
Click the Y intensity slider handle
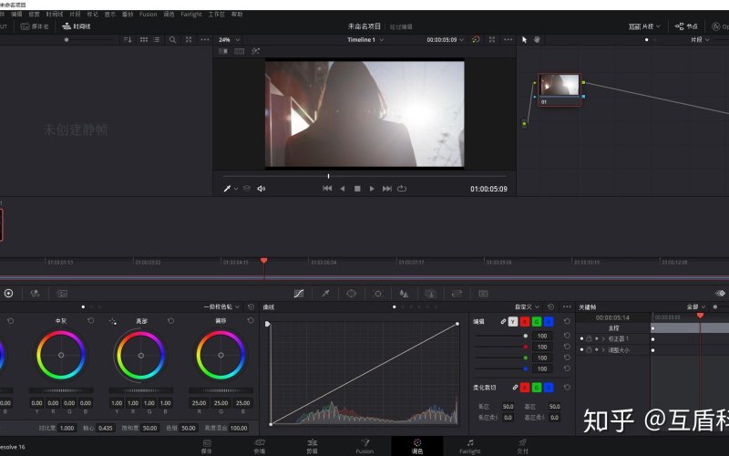click(526, 336)
